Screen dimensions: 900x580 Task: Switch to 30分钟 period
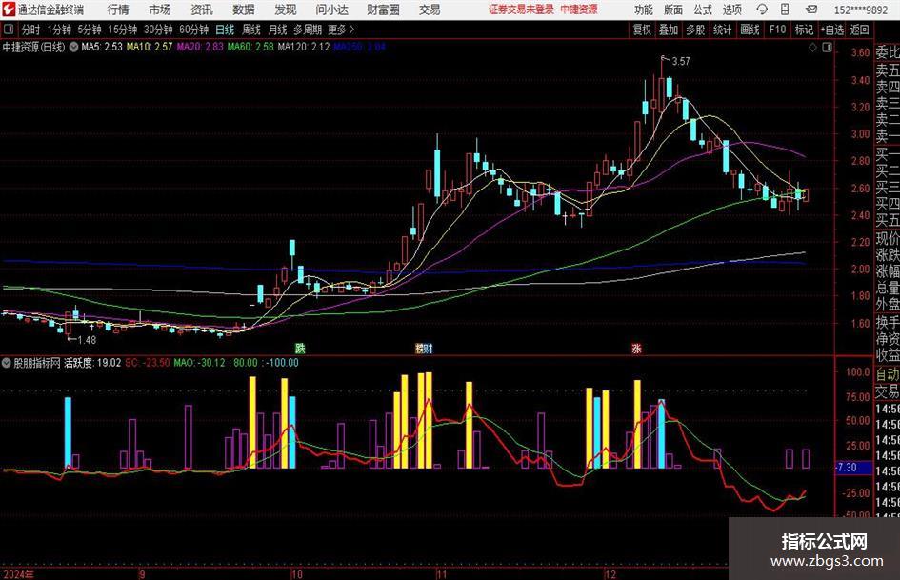click(158, 30)
